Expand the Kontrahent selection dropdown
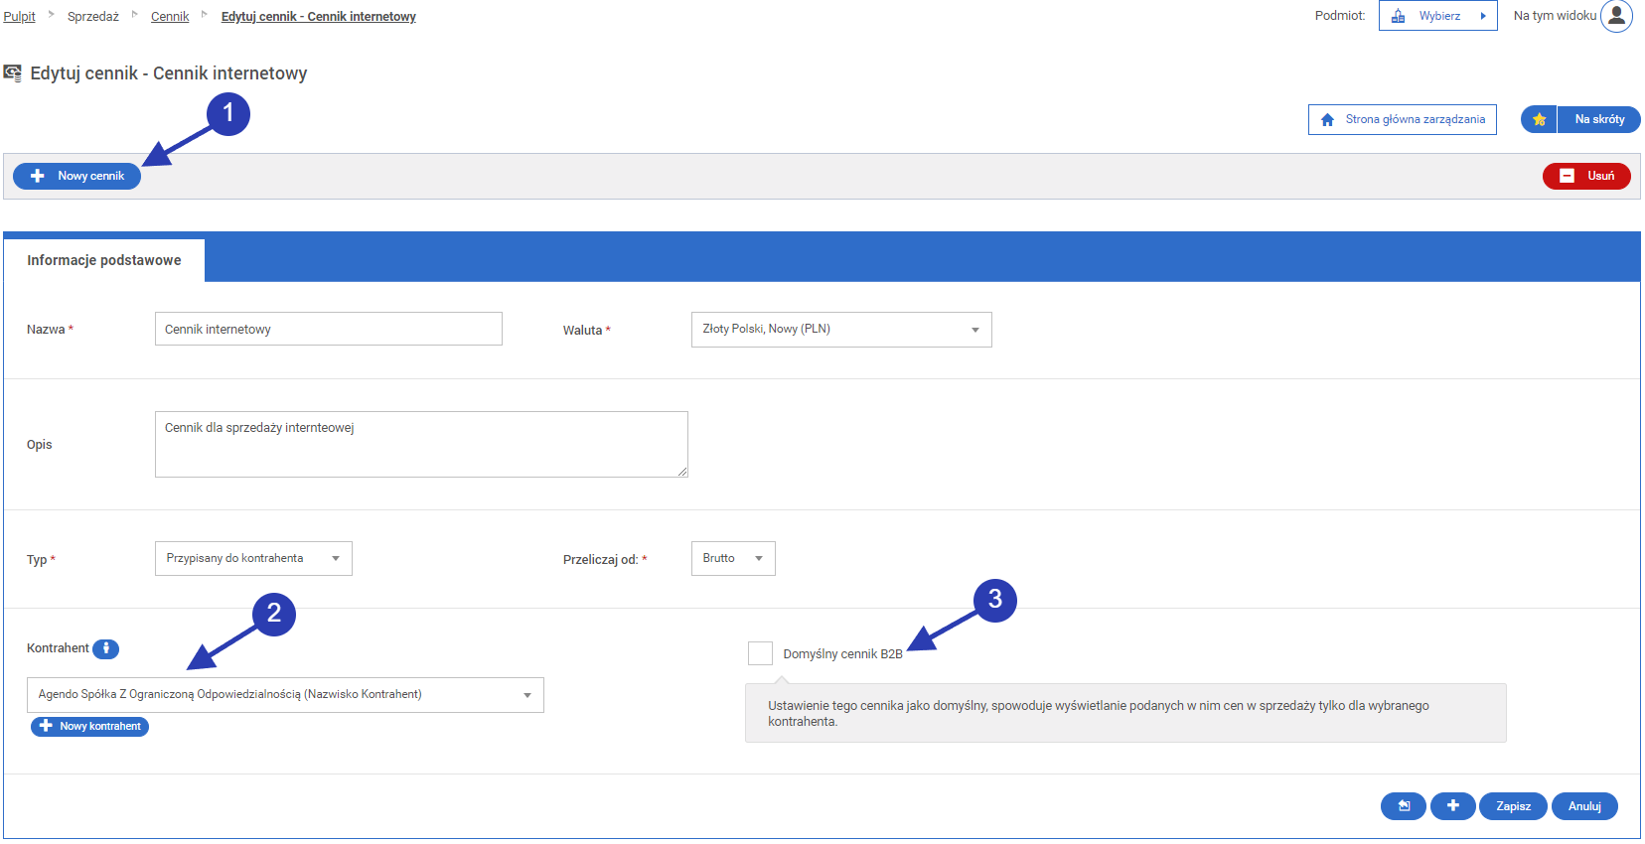 tap(285, 695)
